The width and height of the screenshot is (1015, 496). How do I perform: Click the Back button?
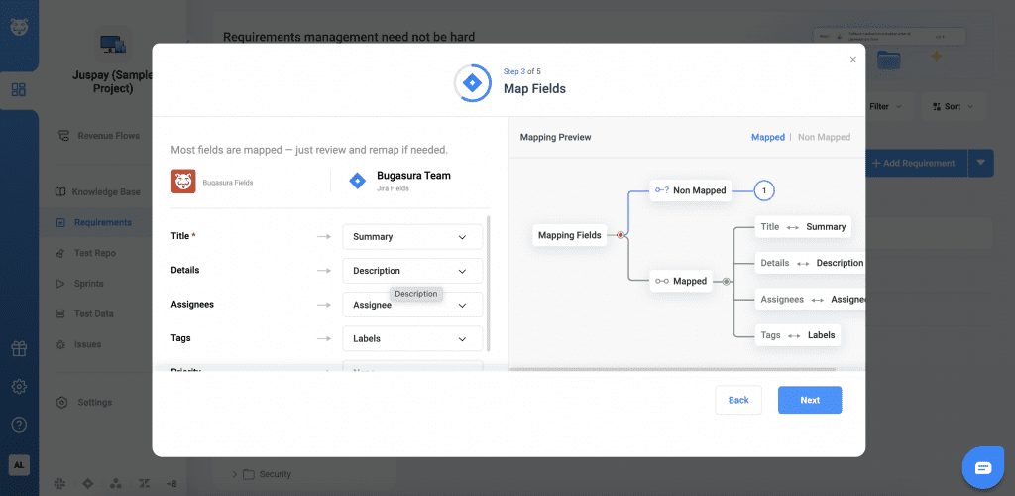(x=738, y=400)
